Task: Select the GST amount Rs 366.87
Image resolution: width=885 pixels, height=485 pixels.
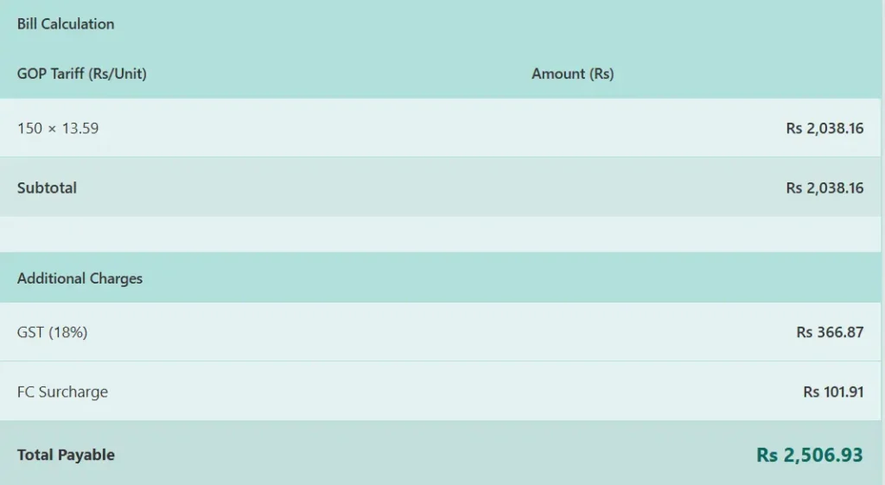Action: point(830,332)
